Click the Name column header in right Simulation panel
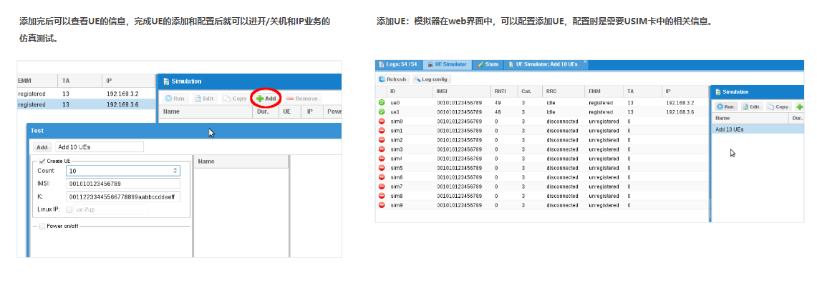 click(x=750, y=119)
